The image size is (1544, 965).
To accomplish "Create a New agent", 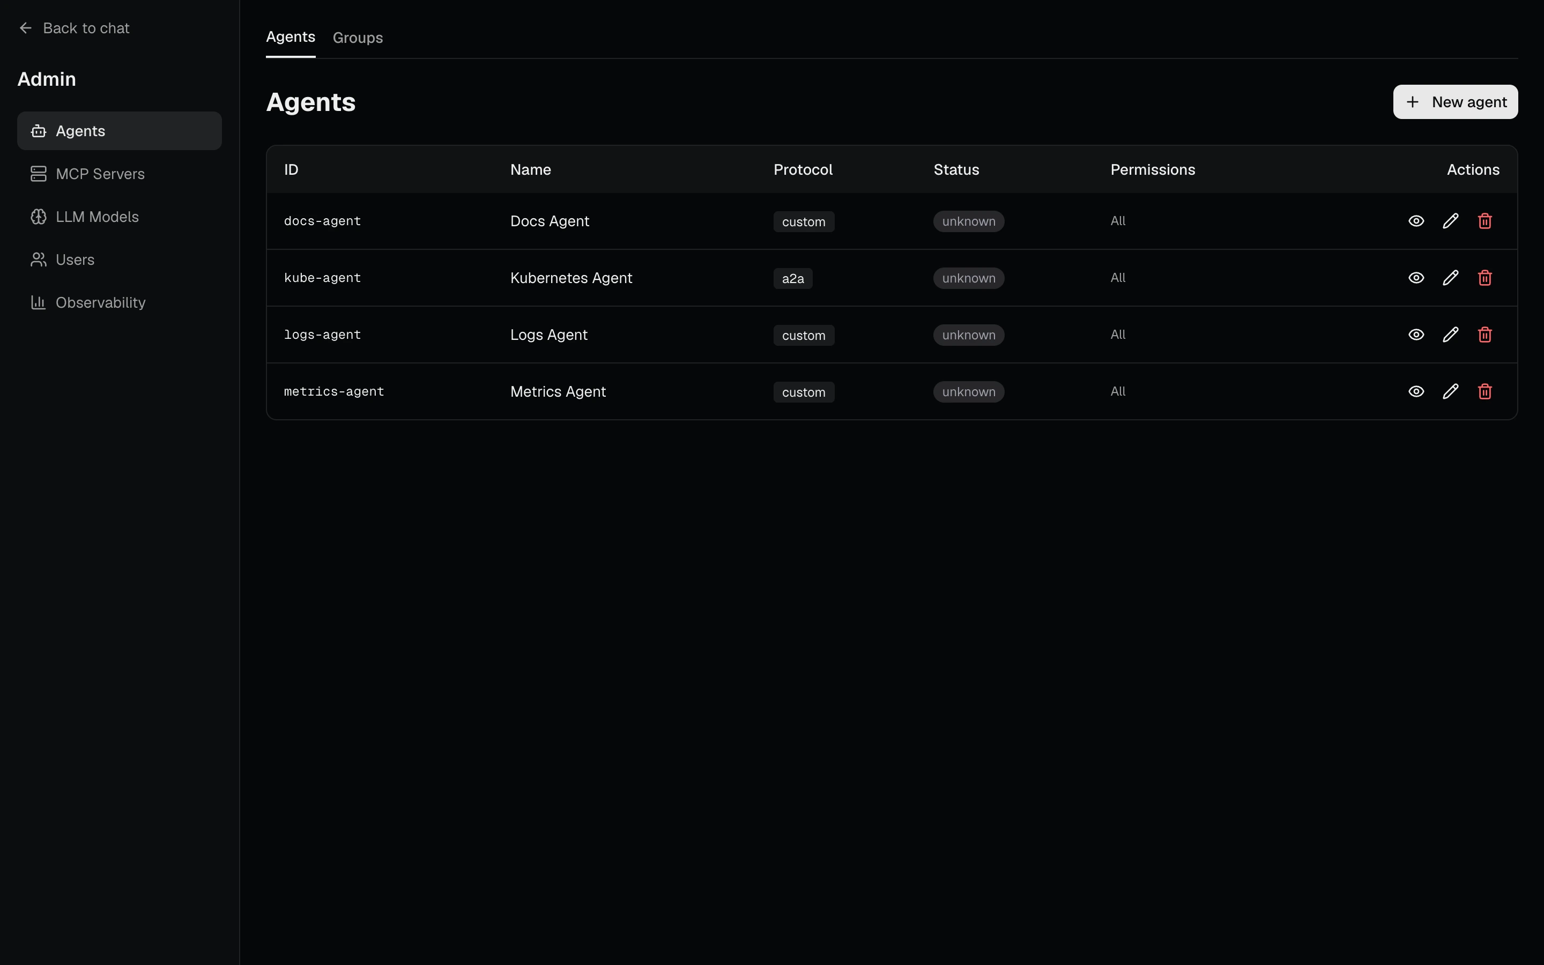I will pos(1456,102).
